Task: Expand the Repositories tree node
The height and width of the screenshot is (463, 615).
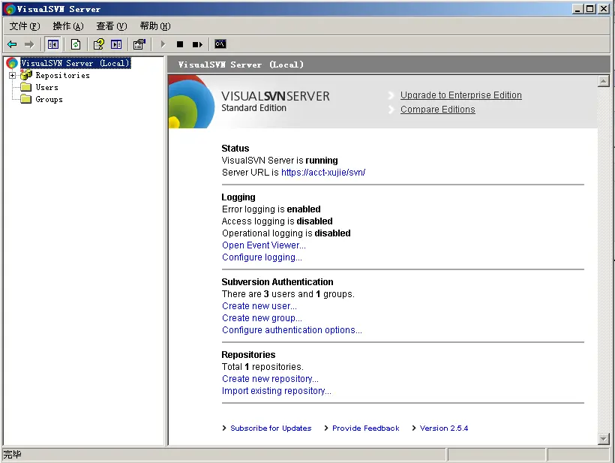Action: (12, 75)
